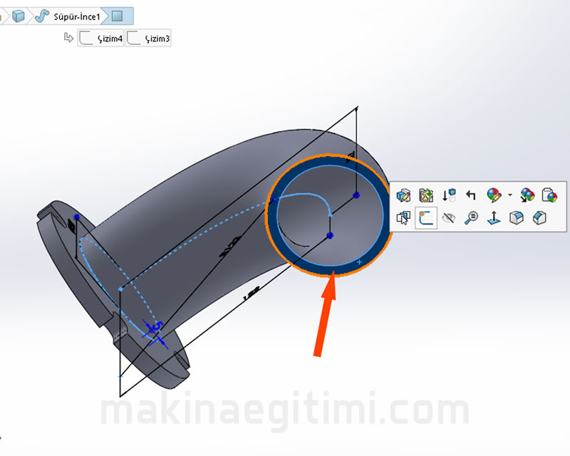Image resolution: width=570 pixels, height=456 pixels.
Task: Toggle the Hide eye icon
Action: [x=448, y=218]
